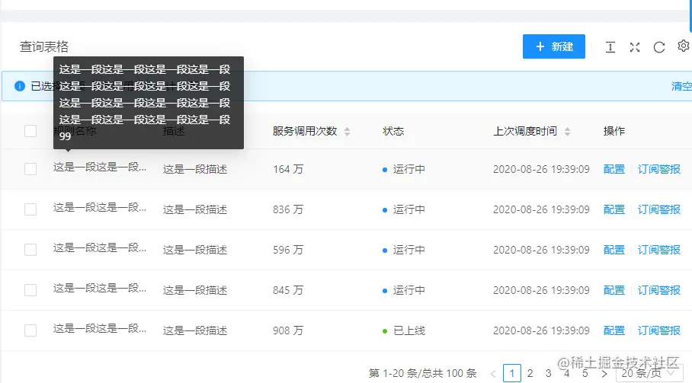
Task: Click 这是一段描述 in the 908 万 row
Action: tap(195, 330)
